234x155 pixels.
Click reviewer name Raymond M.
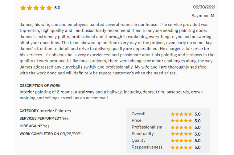[203, 16]
